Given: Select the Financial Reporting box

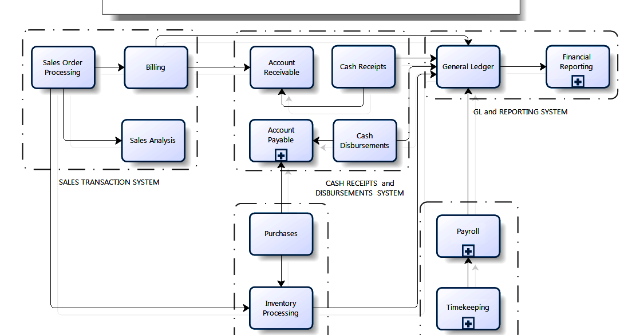Looking at the screenshot, I should pos(578,67).
